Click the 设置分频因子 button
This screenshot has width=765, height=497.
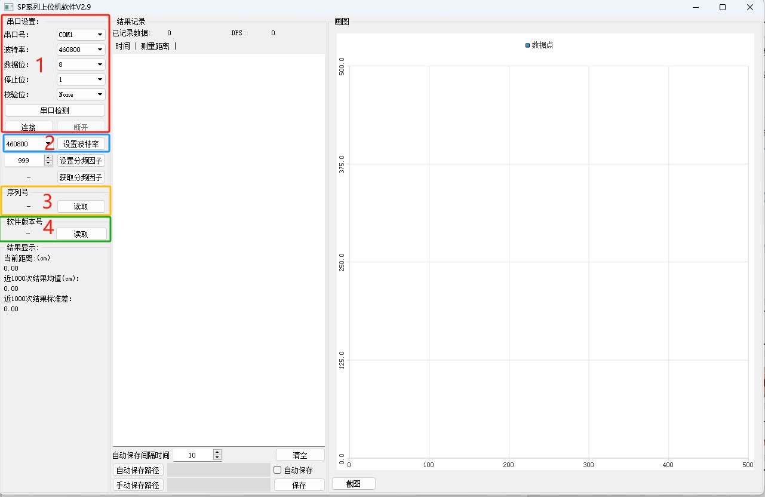(x=81, y=161)
